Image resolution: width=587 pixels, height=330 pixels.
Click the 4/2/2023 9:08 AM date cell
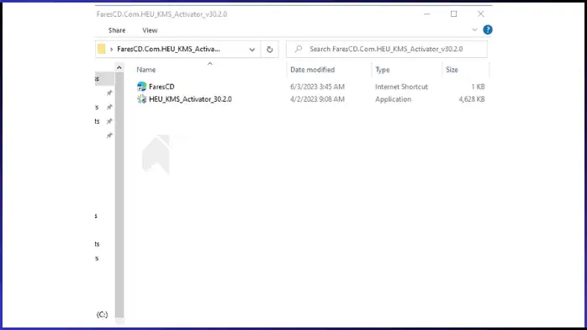[x=317, y=99]
